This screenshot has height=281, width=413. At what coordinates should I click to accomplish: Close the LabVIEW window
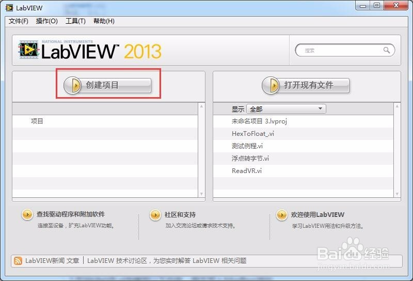tap(396, 6)
